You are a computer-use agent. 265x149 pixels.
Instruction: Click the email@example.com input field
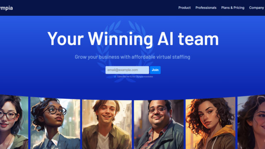pyautogui.click(x=127, y=70)
